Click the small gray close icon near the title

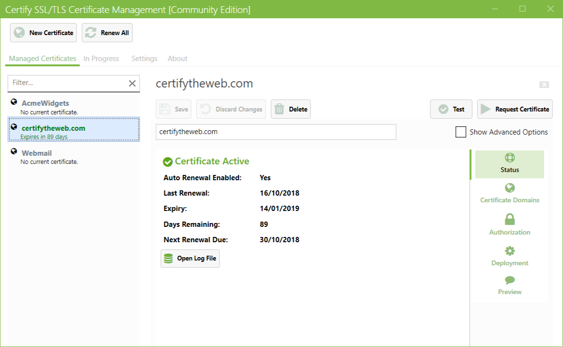click(544, 85)
